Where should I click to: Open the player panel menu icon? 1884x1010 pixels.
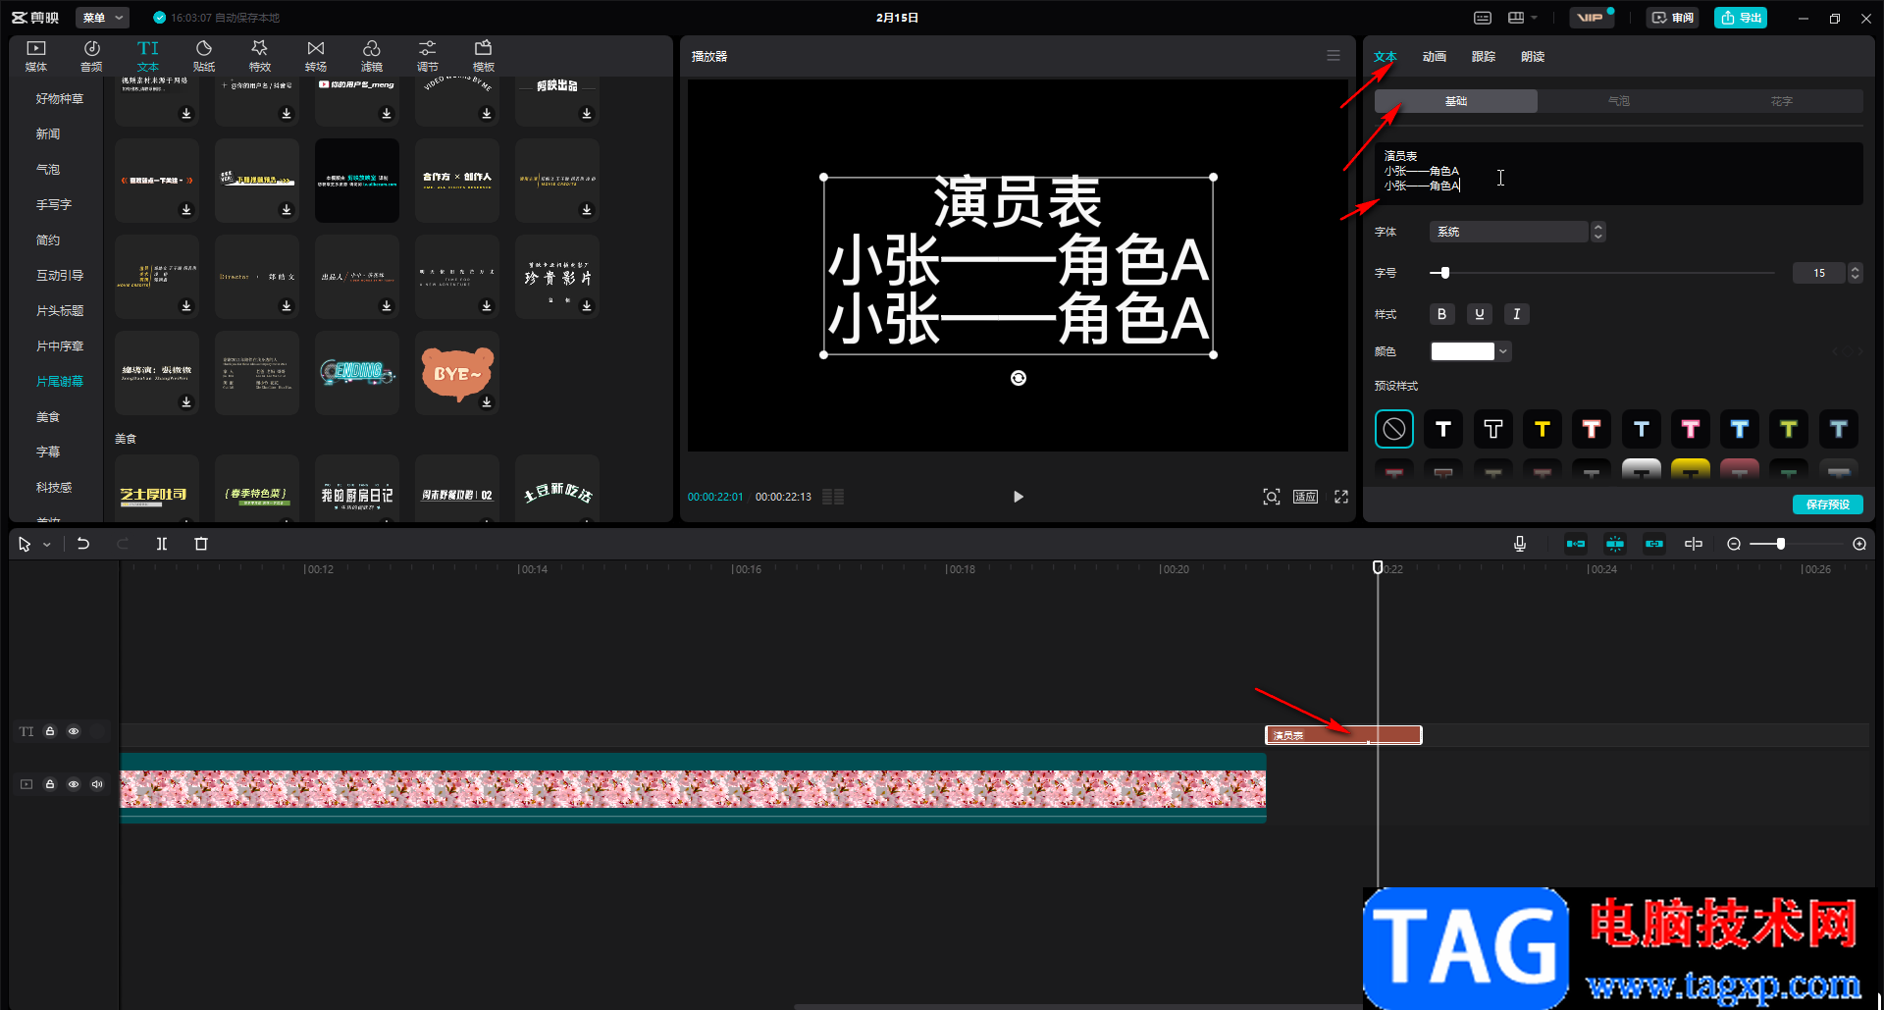pyautogui.click(x=1334, y=56)
